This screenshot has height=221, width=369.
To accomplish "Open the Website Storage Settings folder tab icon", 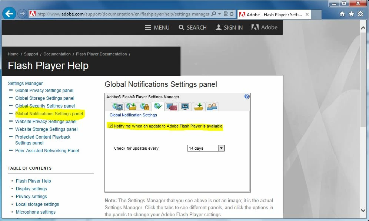I will coord(199,107).
